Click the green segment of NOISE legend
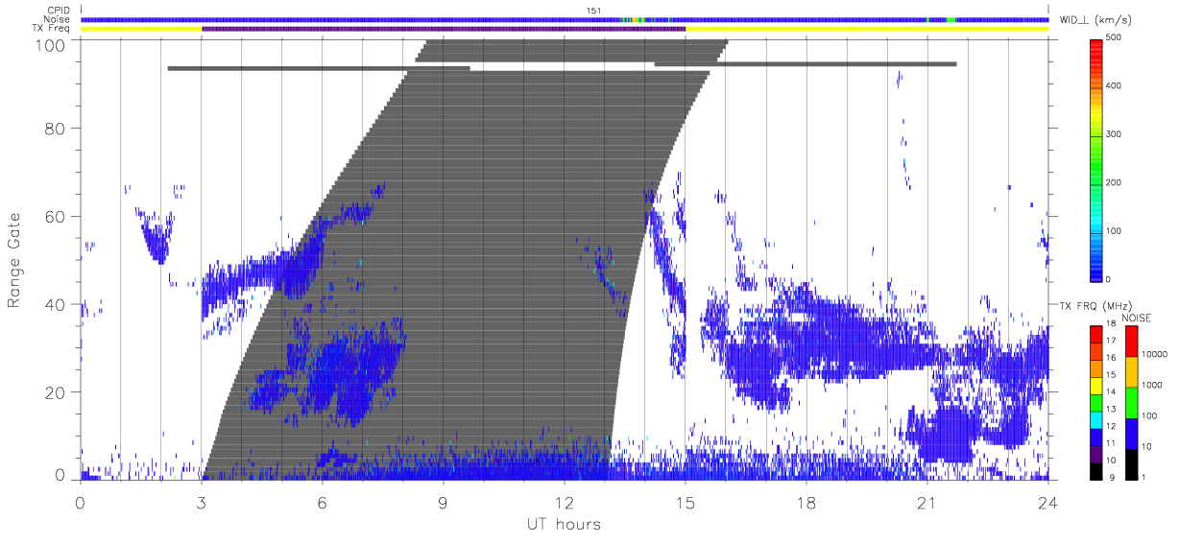The width and height of the screenshot is (1179, 544). click(1131, 403)
